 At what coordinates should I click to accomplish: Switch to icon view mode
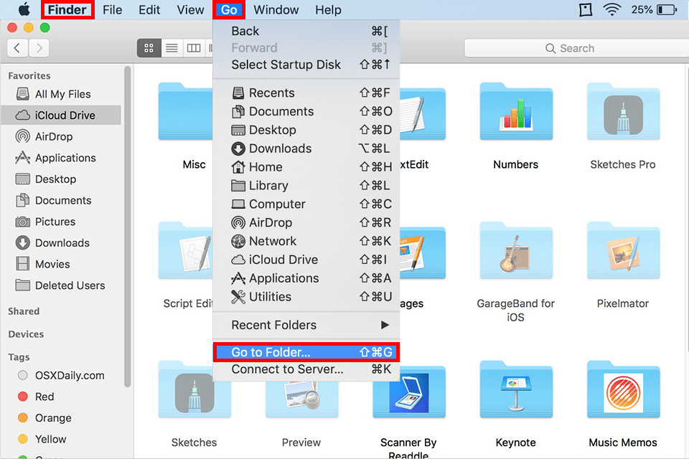(149, 48)
